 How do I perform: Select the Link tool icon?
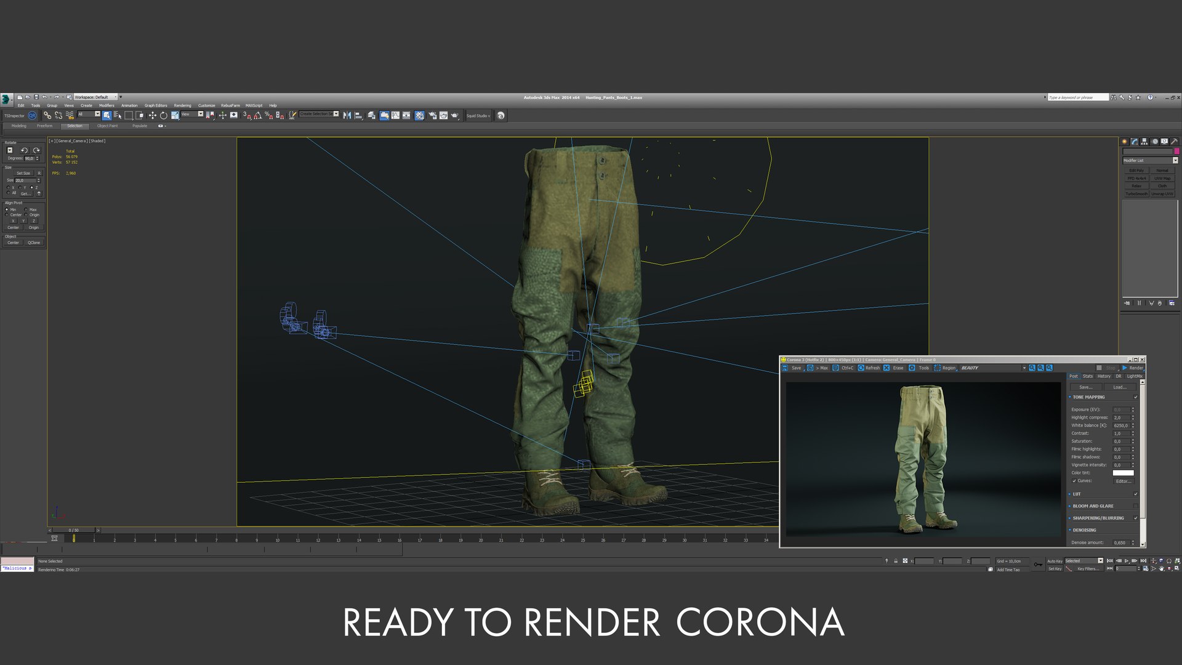coord(47,115)
